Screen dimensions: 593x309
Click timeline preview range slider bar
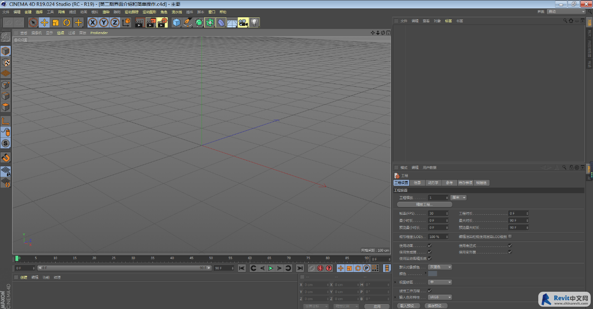click(x=124, y=268)
